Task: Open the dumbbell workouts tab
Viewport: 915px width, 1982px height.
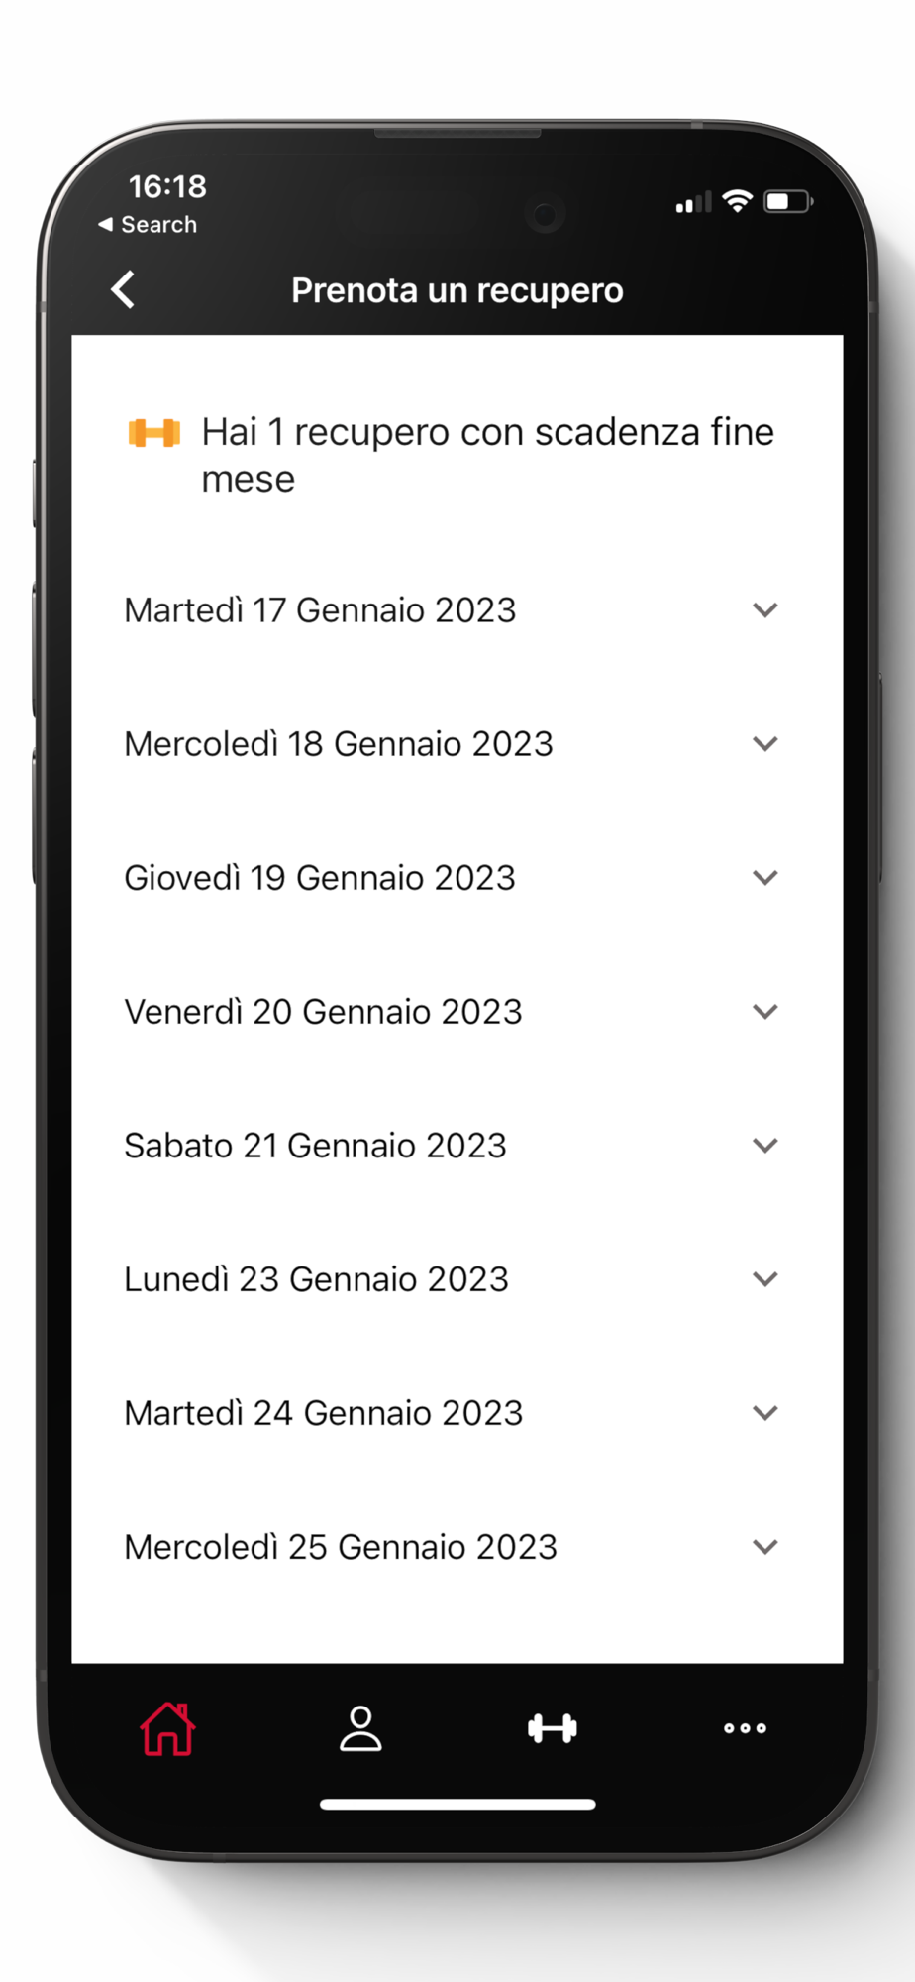Action: tap(553, 1728)
